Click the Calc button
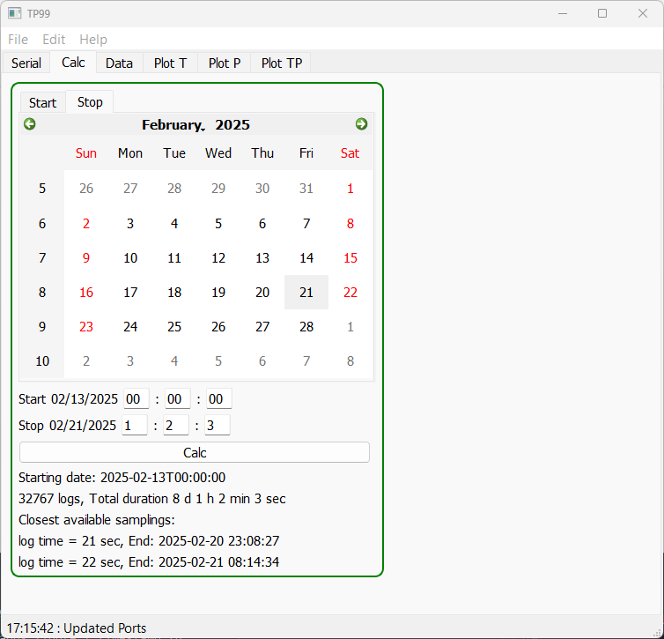The height and width of the screenshot is (639, 664). (x=195, y=452)
